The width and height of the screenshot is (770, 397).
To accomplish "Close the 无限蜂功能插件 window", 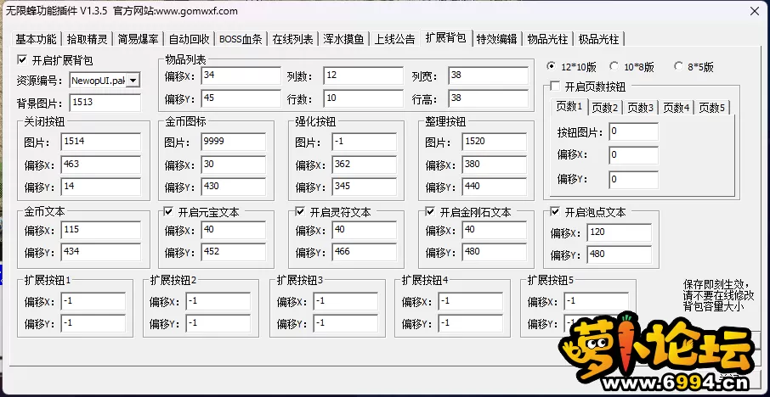I will (x=755, y=11).
